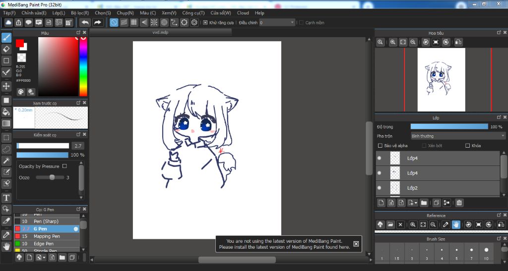Image resolution: width=508 pixels, height=271 pixels.
Task: Duplicate the current layer
Action: [x=437, y=203]
